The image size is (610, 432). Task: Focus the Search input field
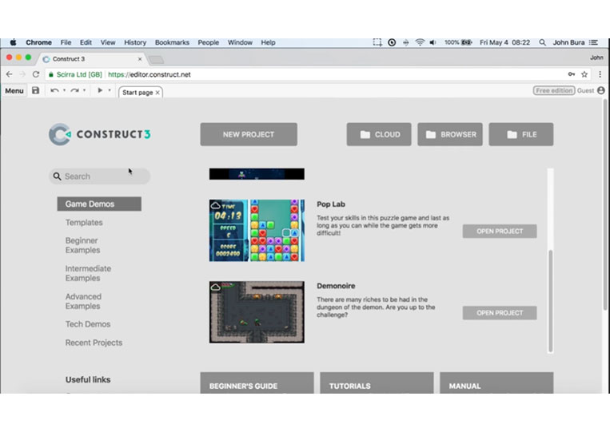tap(100, 176)
